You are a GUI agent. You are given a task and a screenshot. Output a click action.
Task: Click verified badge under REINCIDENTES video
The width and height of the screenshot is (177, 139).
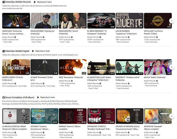[72, 37]
